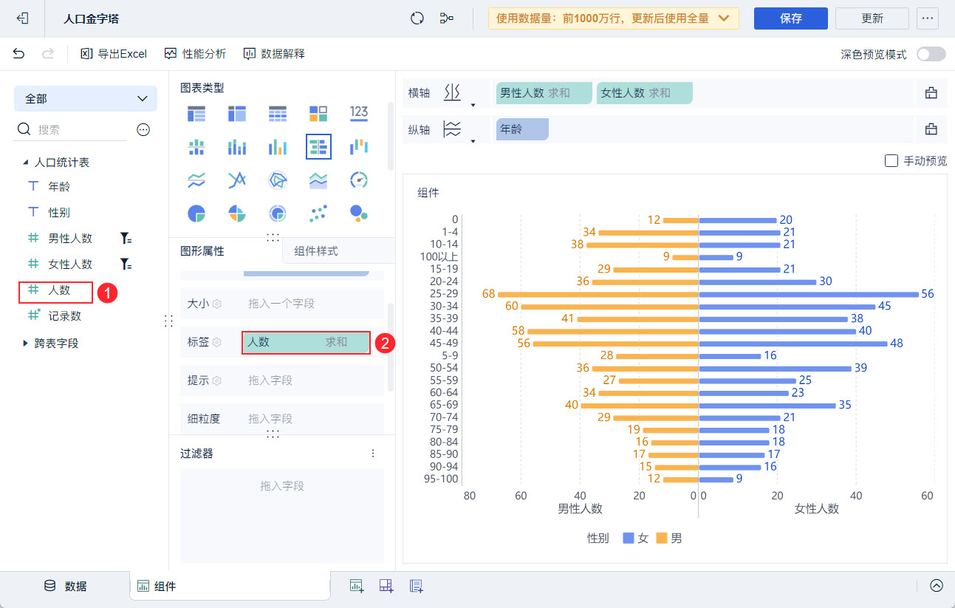The height and width of the screenshot is (608, 955).
Task: Select the radar chart type
Action: [278, 180]
